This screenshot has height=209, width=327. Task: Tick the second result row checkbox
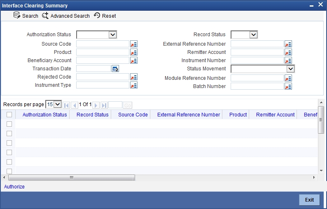point(9,133)
